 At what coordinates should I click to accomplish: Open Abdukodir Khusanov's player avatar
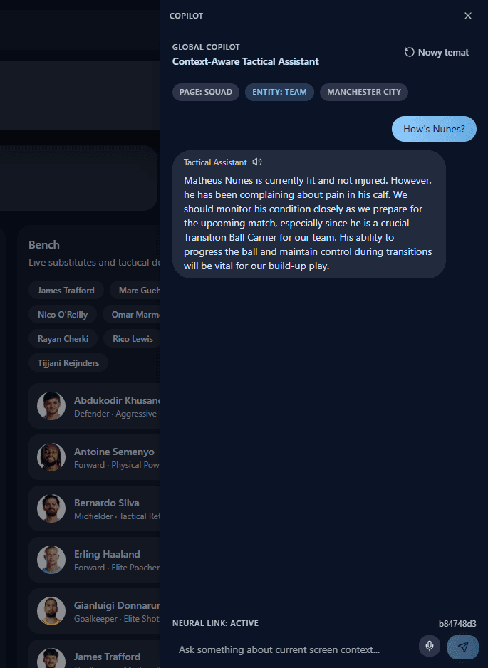tap(51, 406)
